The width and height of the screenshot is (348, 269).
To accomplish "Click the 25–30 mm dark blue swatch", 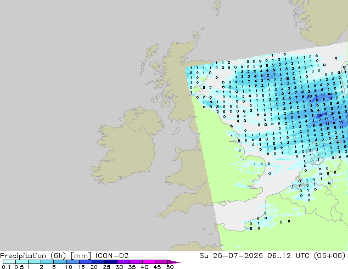I will click(111, 262).
